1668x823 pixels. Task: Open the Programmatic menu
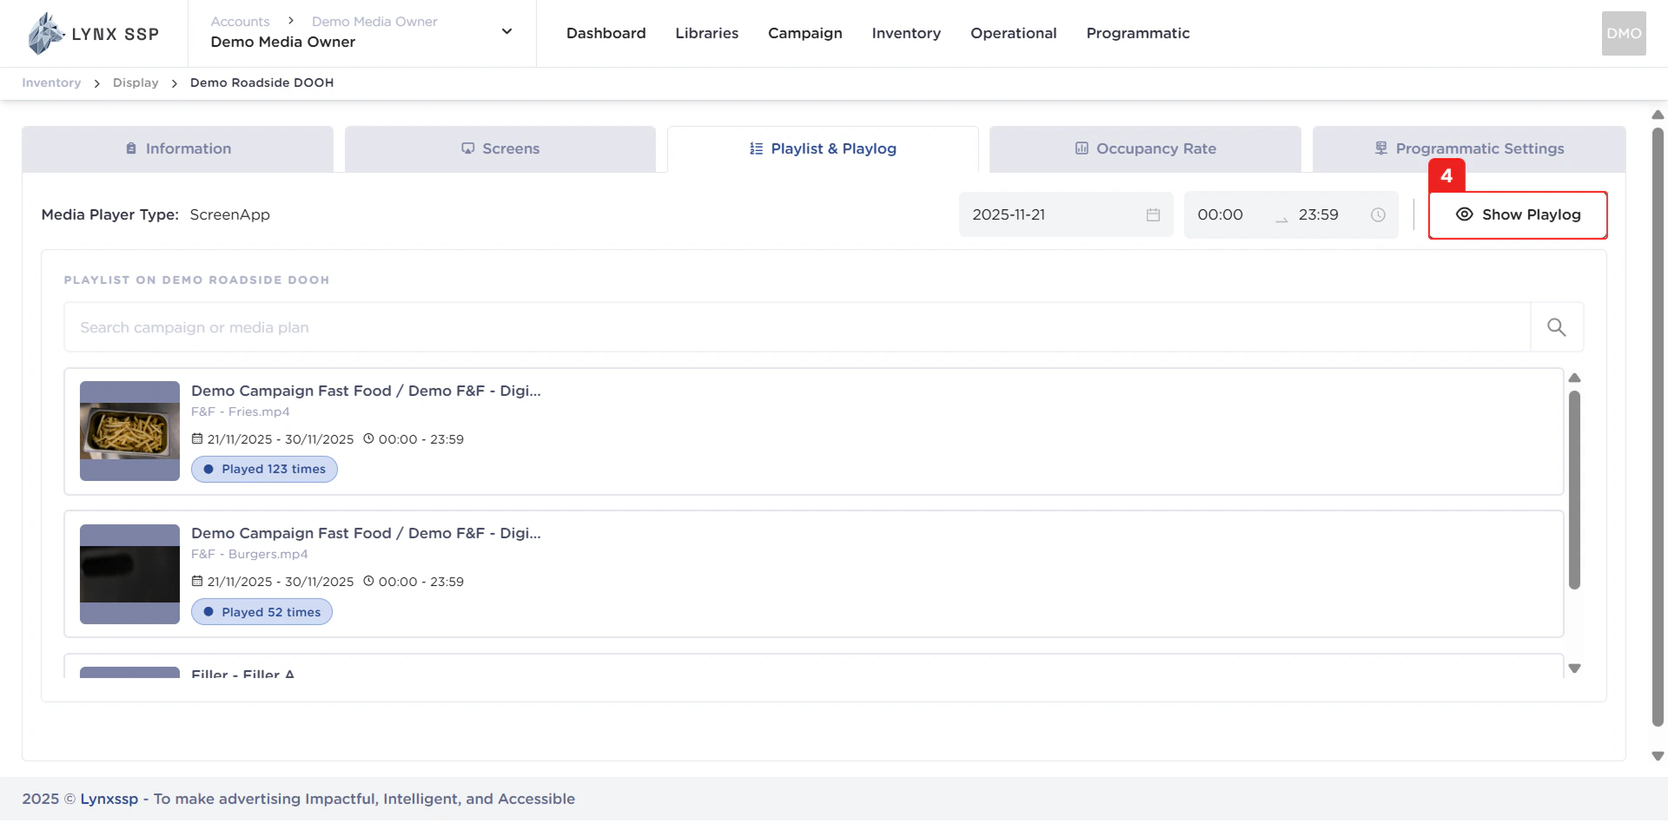1138,33
